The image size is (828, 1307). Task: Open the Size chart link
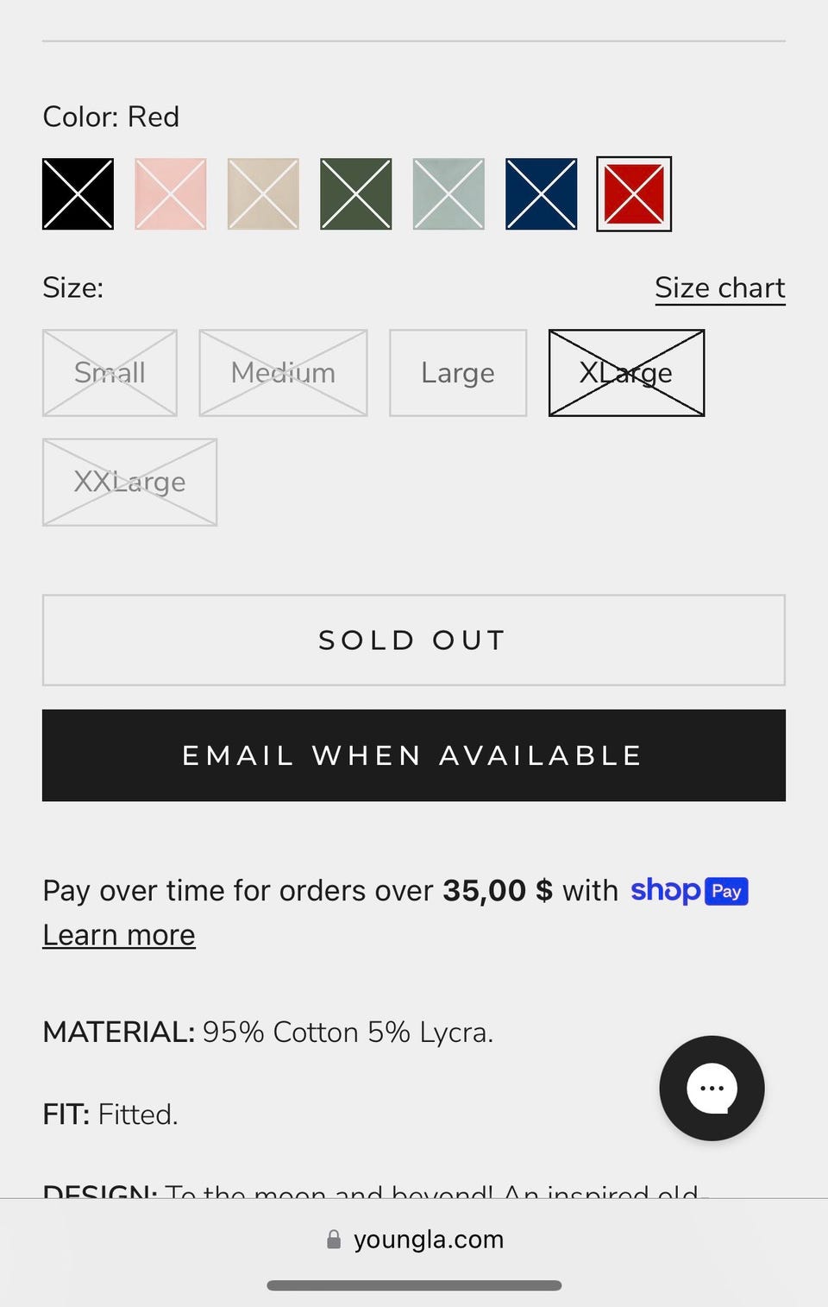tap(719, 287)
